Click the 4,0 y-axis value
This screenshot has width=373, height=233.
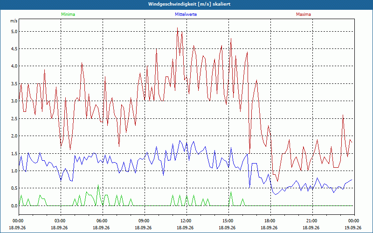point(14,66)
